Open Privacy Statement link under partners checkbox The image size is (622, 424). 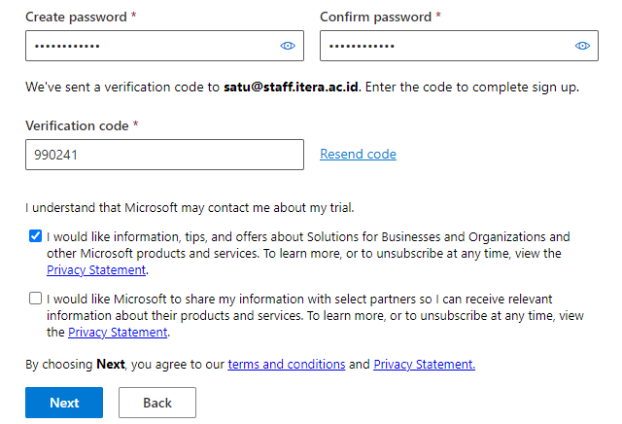(119, 333)
